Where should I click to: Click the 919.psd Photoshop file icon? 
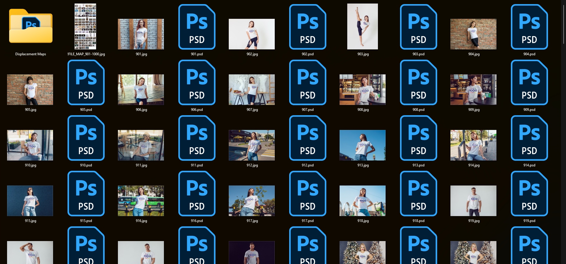(x=529, y=193)
